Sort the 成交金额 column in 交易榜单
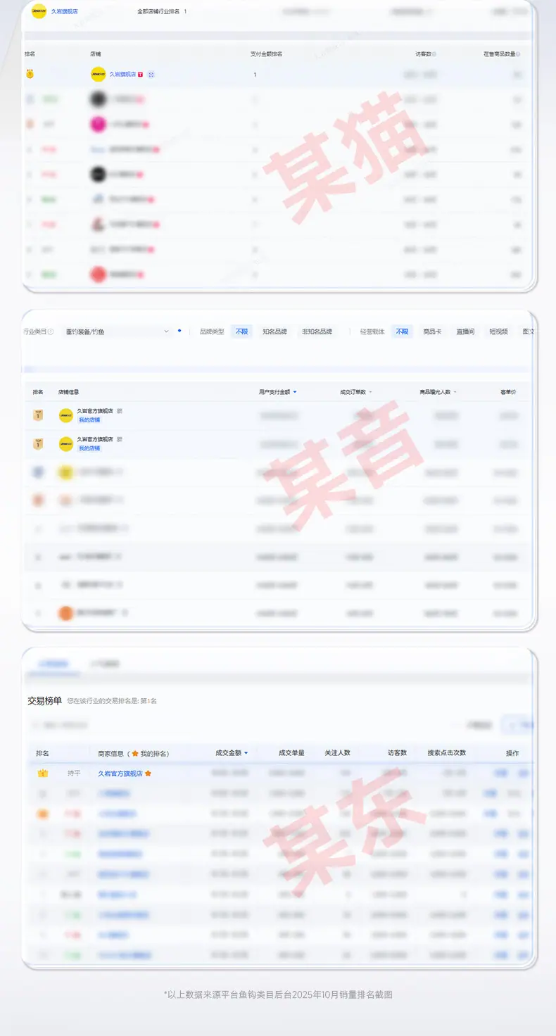The width and height of the screenshot is (556, 1036). (246, 753)
